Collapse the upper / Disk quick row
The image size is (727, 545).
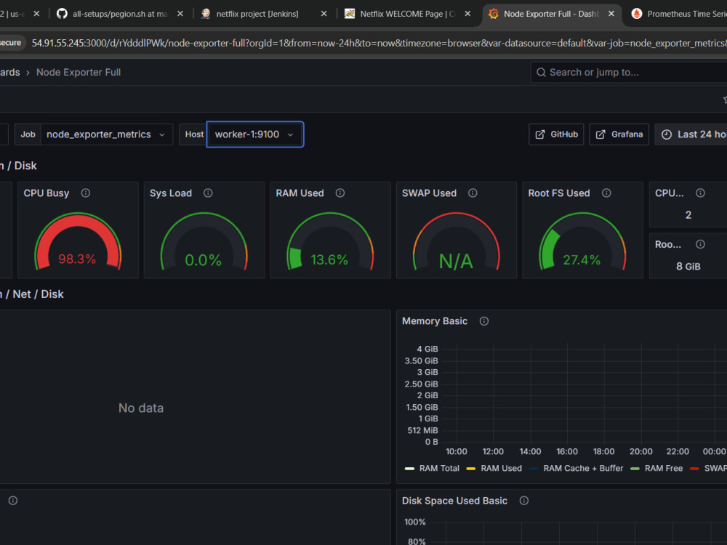pyautogui.click(x=19, y=166)
